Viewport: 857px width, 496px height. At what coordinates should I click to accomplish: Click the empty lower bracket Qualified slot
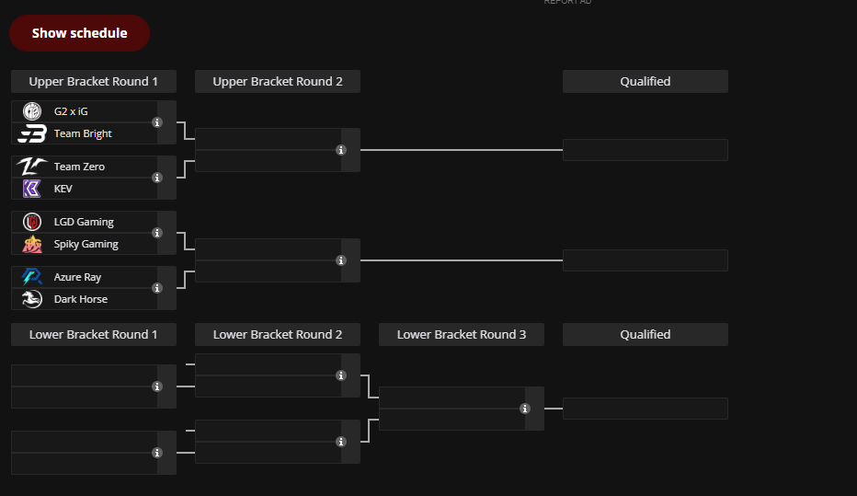pyautogui.click(x=646, y=409)
